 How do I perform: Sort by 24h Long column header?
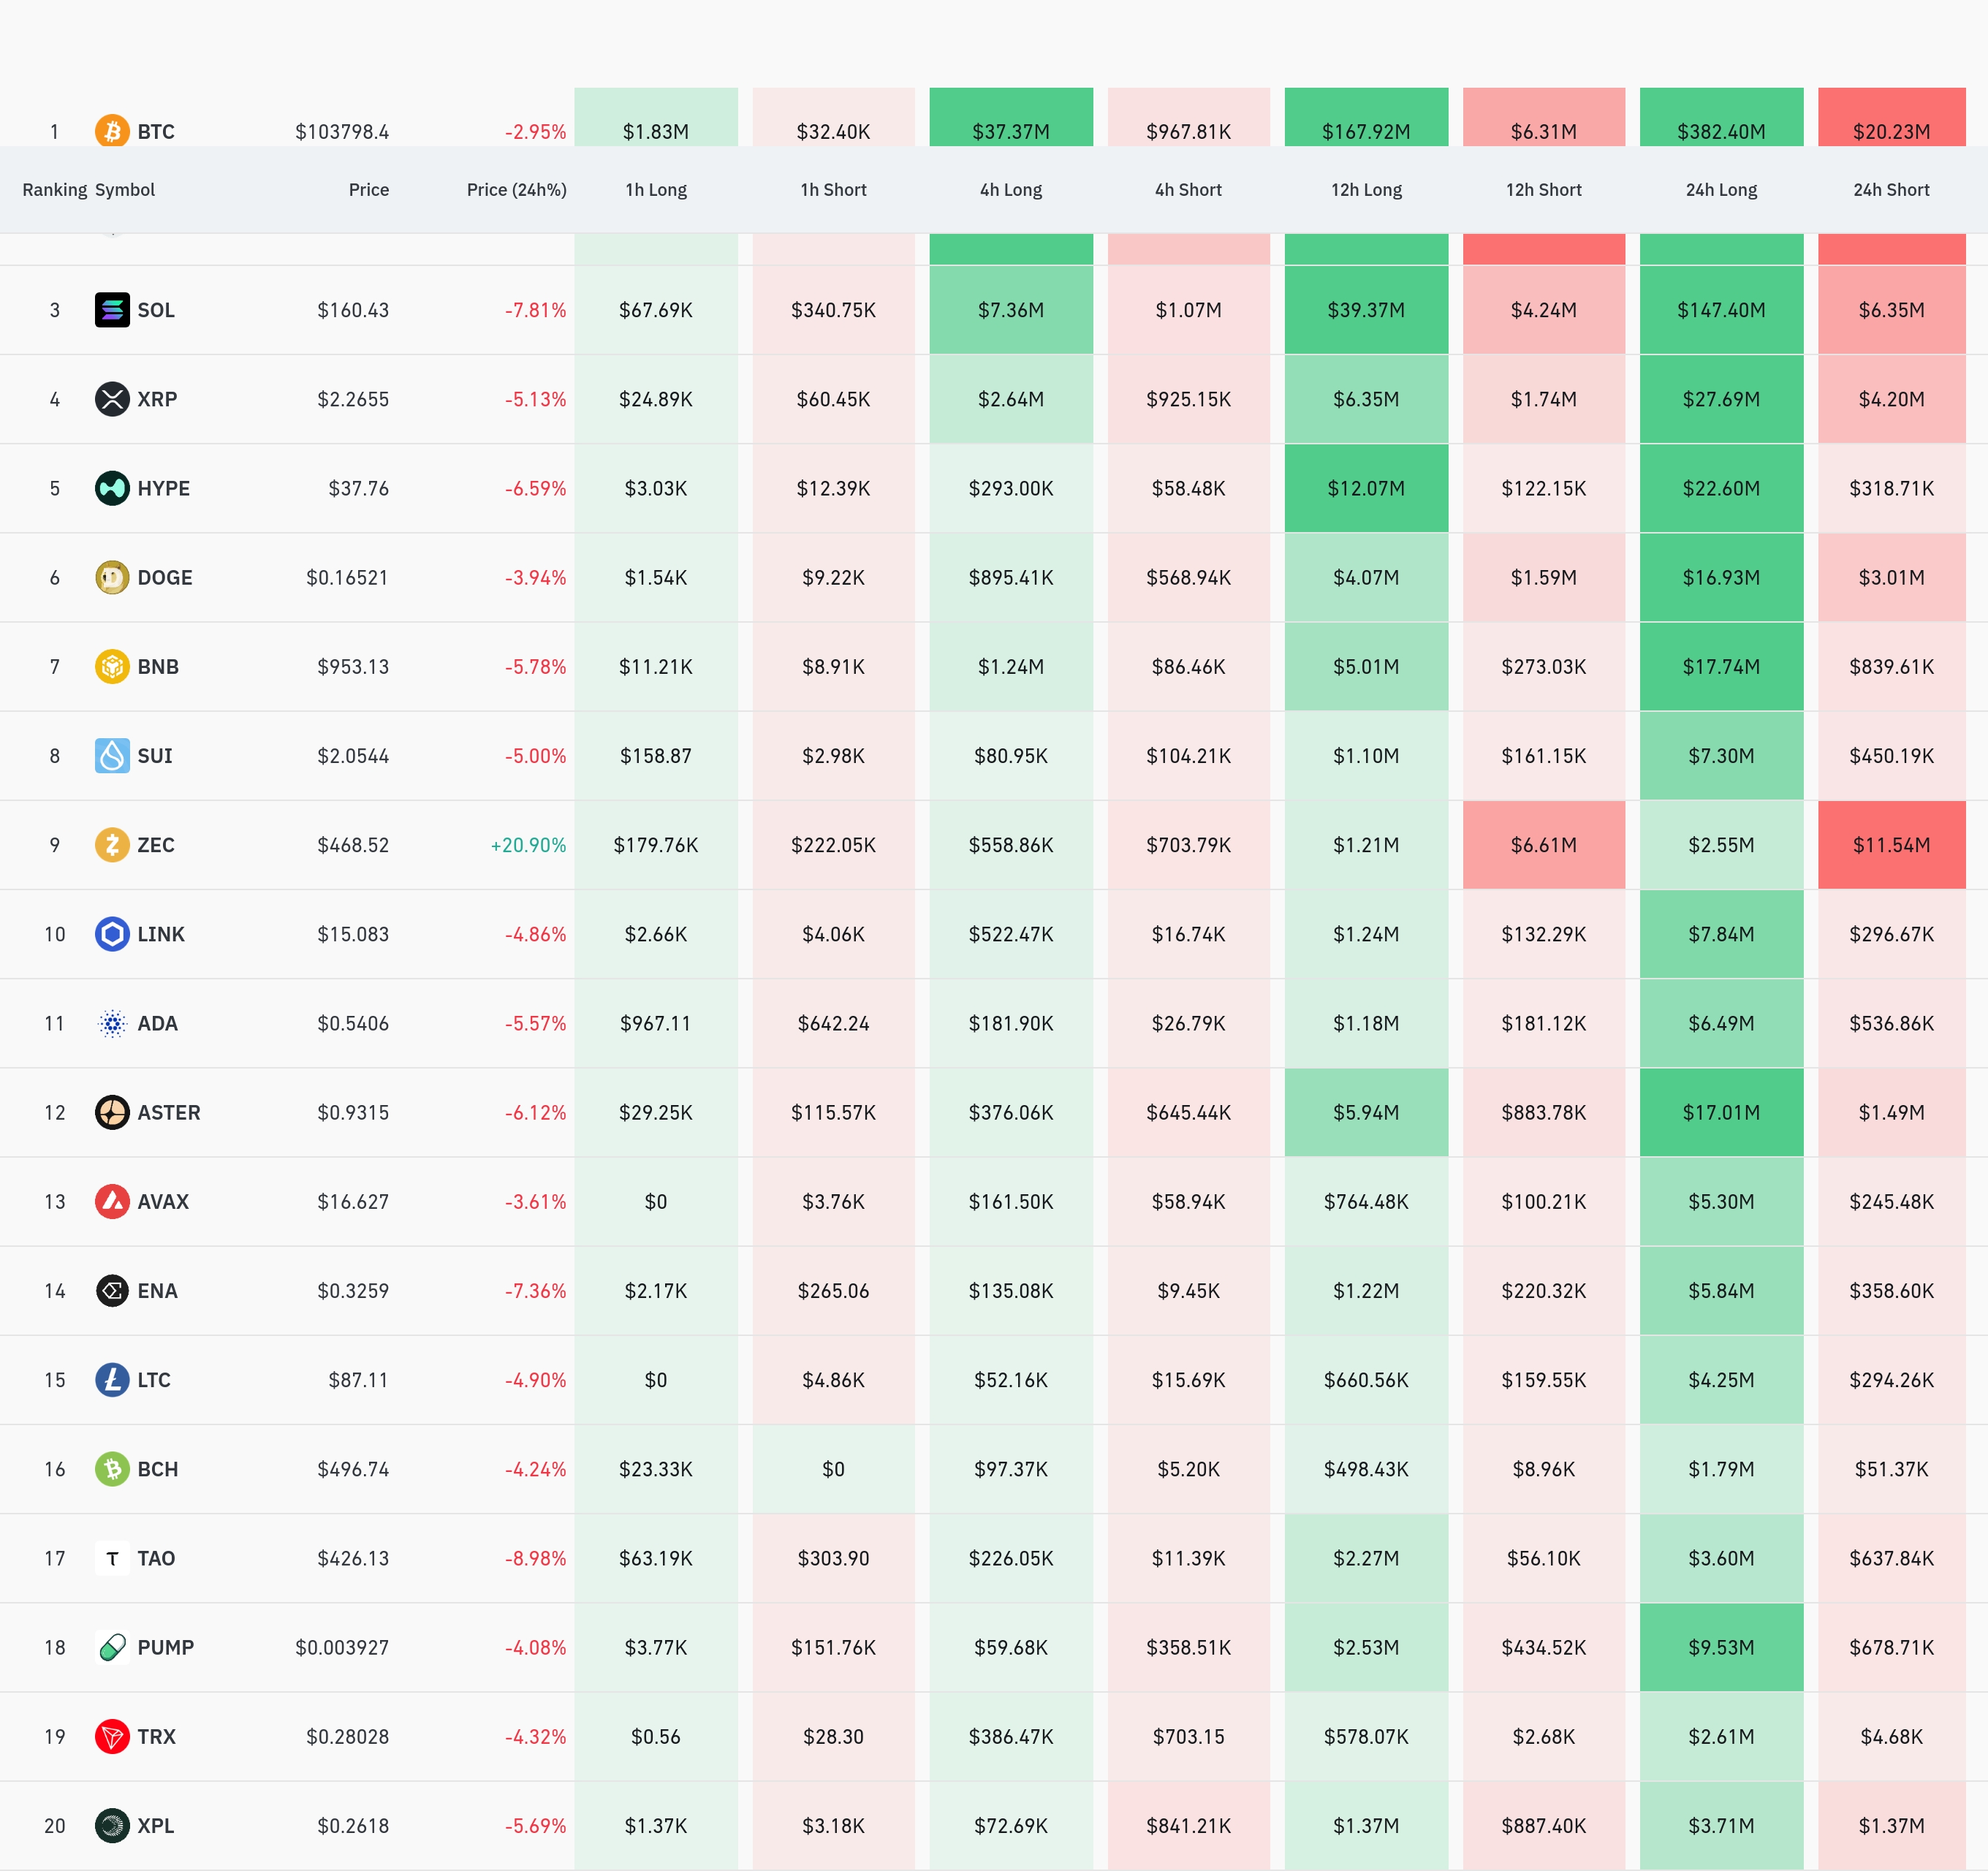click(x=1720, y=190)
